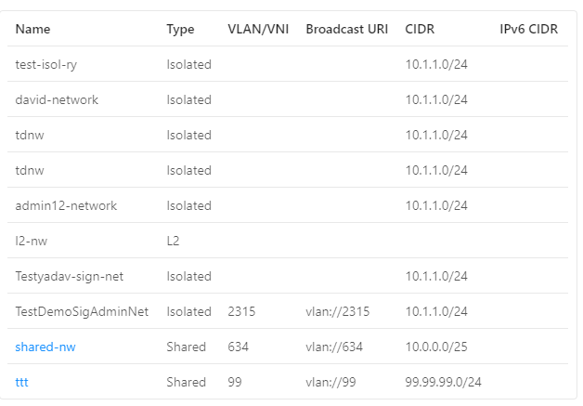Click the 99.99.99.0/24 CIDR cell
583x406 pixels.
click(443, 382)
